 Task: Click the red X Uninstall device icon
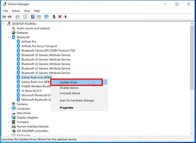point(60,17)
